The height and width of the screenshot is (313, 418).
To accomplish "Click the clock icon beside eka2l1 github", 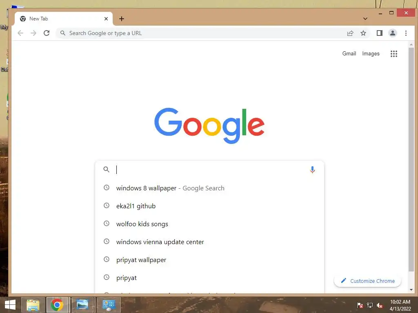I will pos(107,205).
